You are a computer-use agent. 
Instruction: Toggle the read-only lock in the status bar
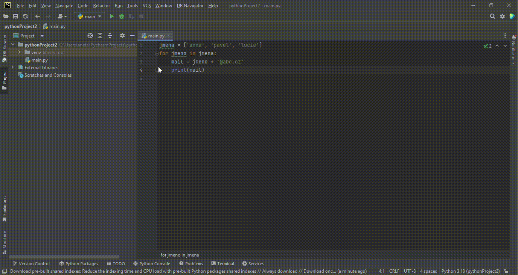point(506,271)
